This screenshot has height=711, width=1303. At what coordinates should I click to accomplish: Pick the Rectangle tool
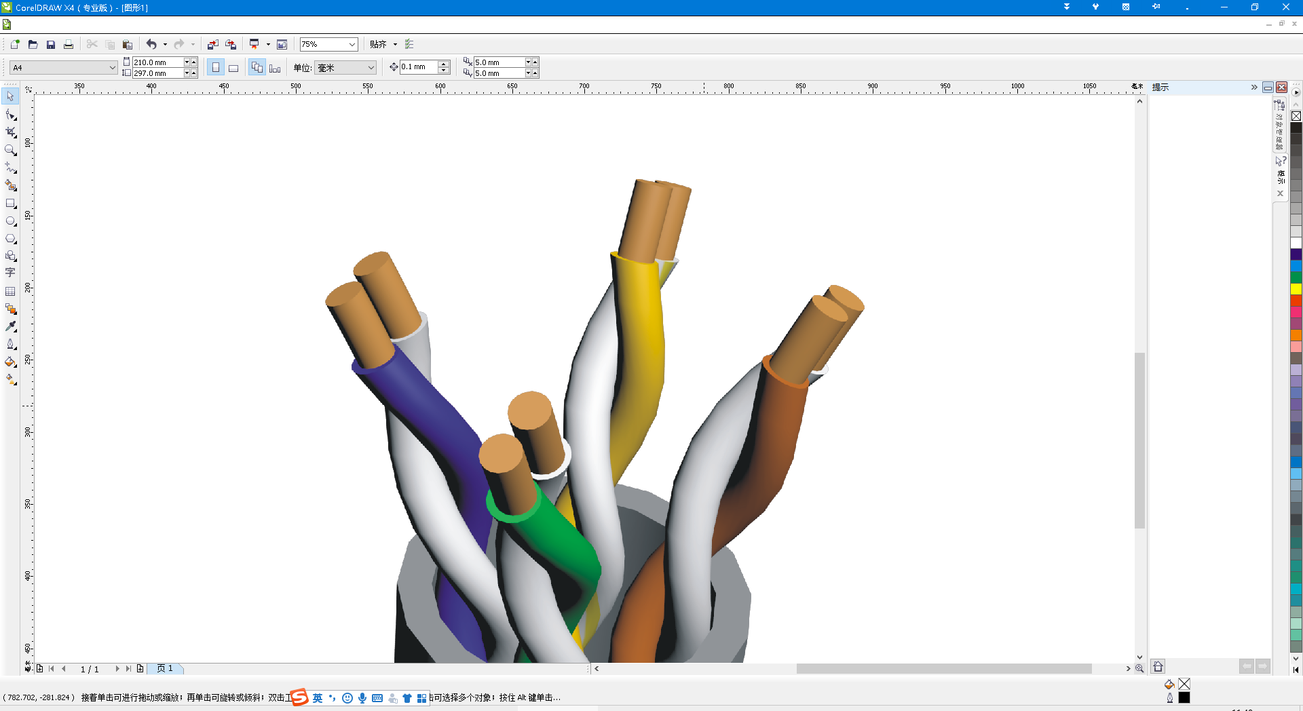11,204
